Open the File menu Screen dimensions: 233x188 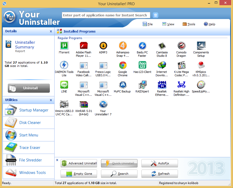point(148,24)
